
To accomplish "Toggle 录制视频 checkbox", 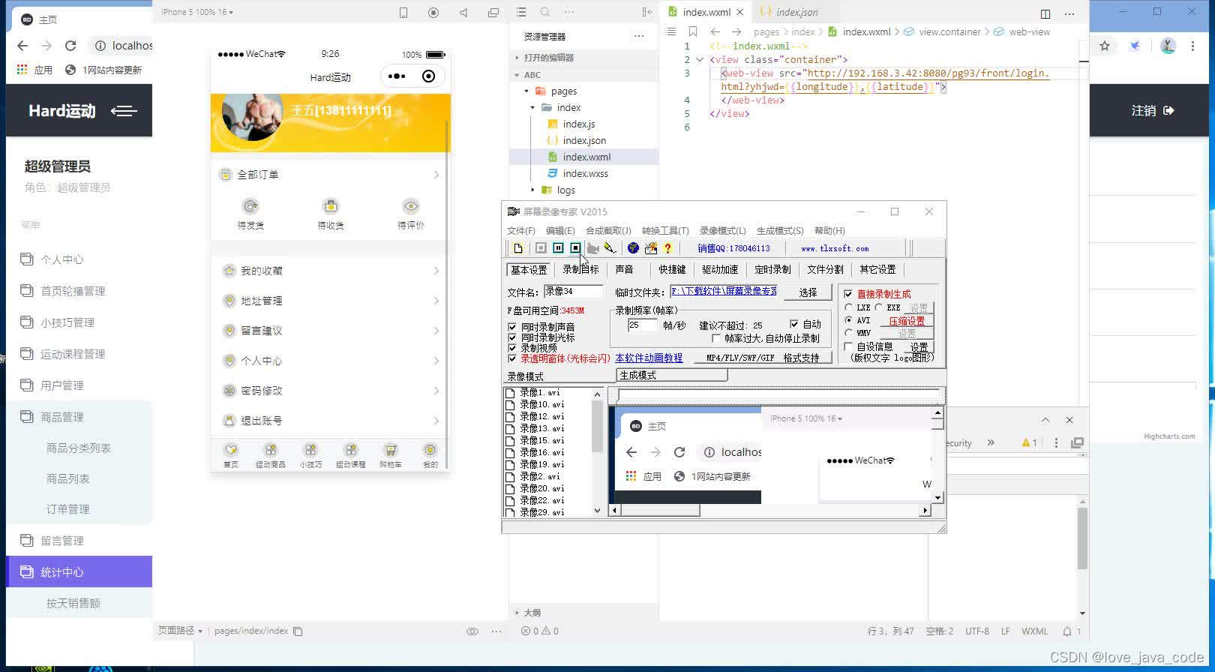I will tap(512, 348).
